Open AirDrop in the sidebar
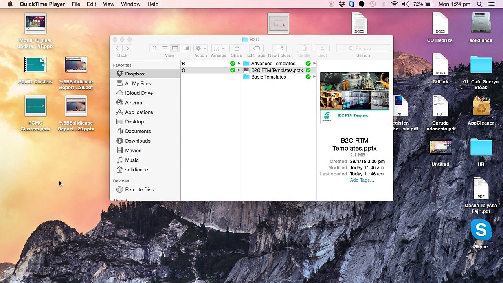503x283 pixels. tap(134, 103)
